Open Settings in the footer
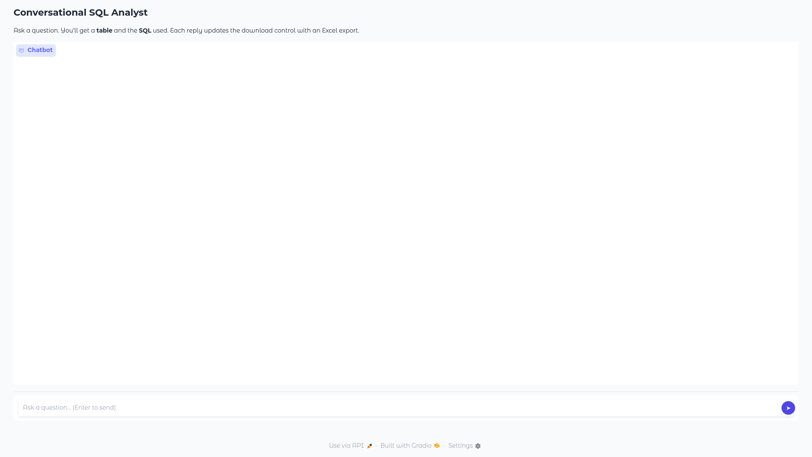Viewport: 812px width, 457px height. [x=464, y=446]
